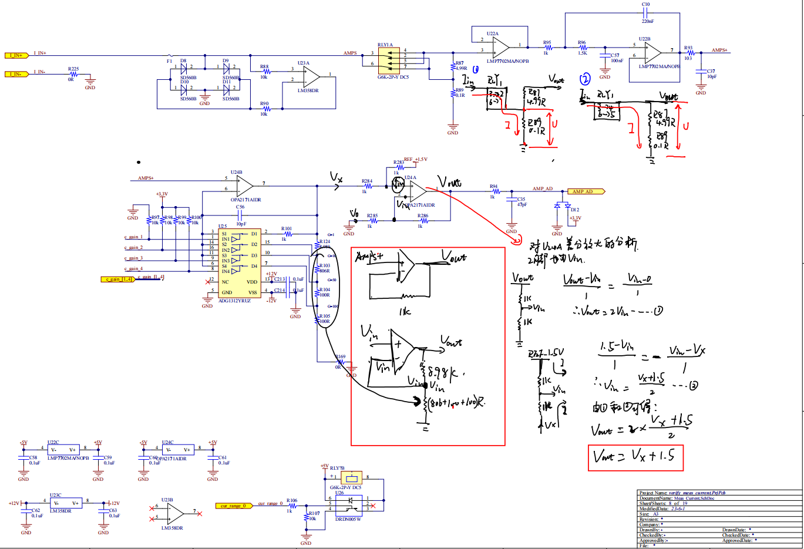
Task: Click the red-boxed Vout = Vx + 1.5 formula
Action: 635,457
